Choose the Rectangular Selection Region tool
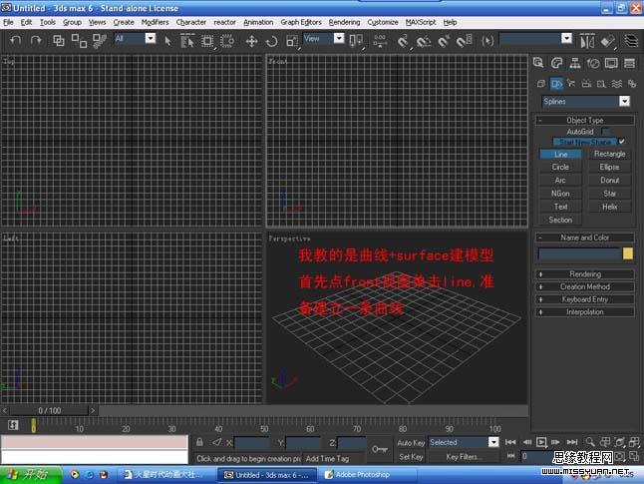Screen dimensions: 644x484 pos(207,41)
